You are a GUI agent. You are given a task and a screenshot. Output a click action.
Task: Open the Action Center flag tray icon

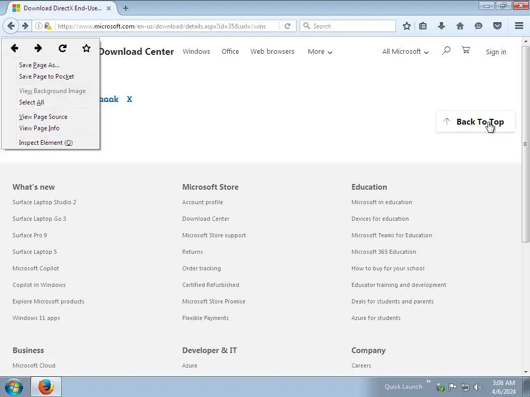point(452,387)
